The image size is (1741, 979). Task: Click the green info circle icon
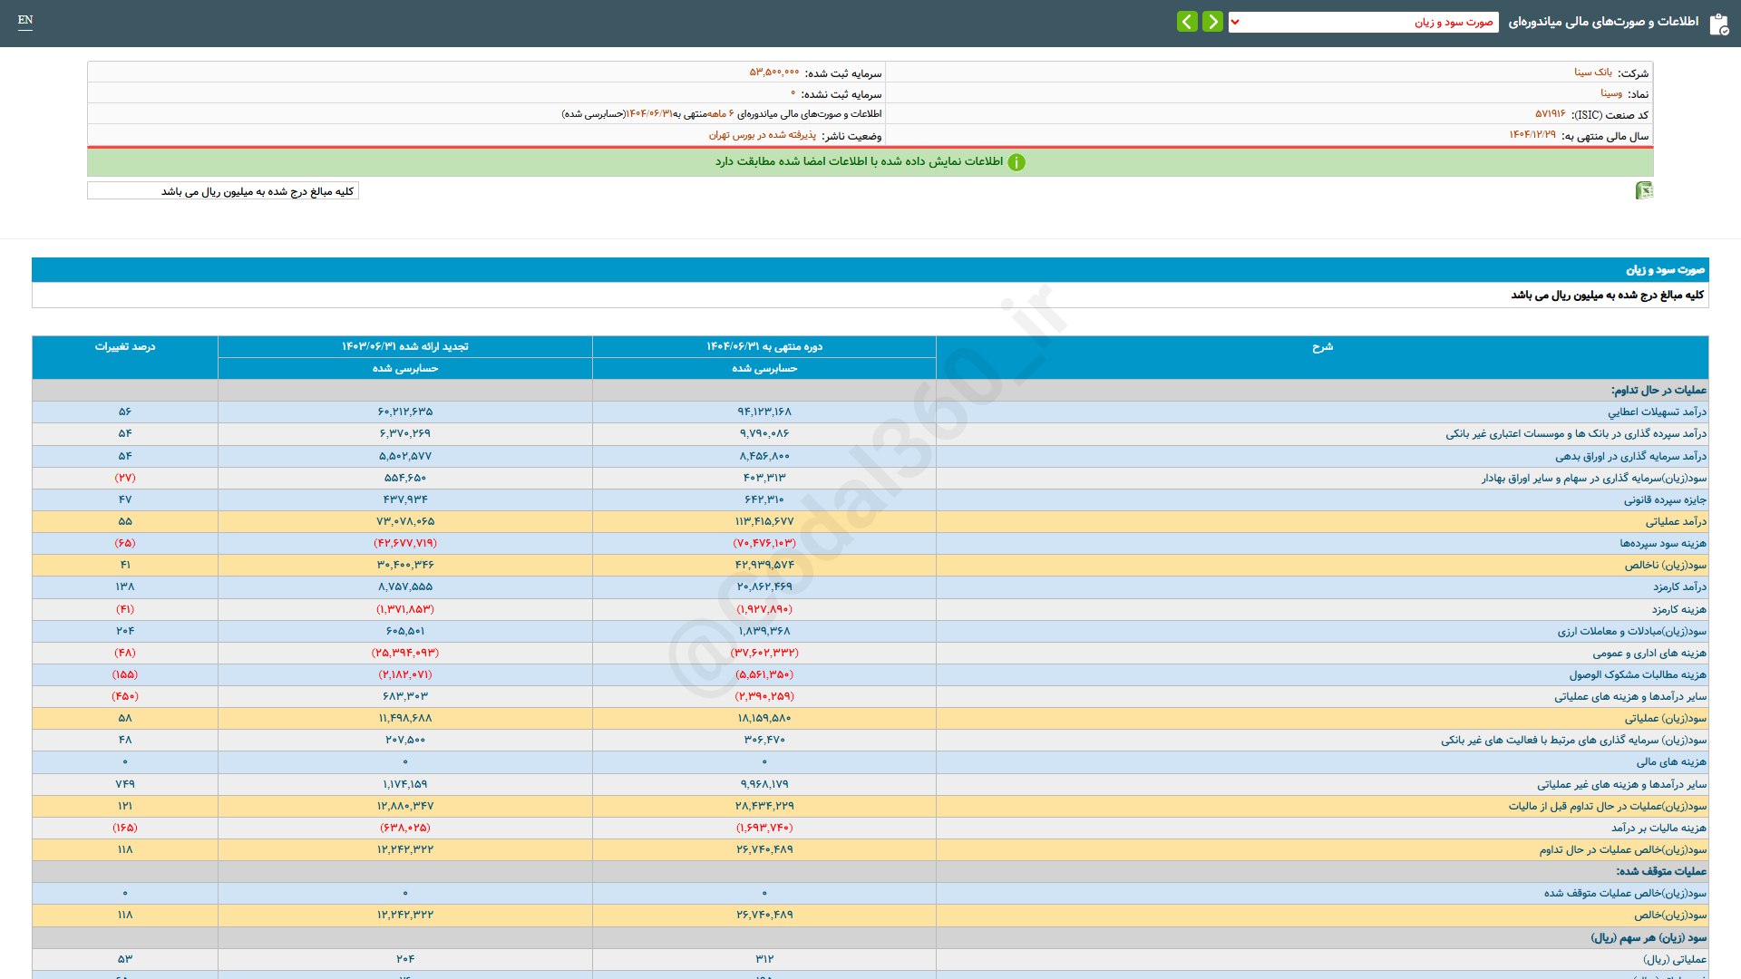pyautogui.click(x=1016, y=162)
